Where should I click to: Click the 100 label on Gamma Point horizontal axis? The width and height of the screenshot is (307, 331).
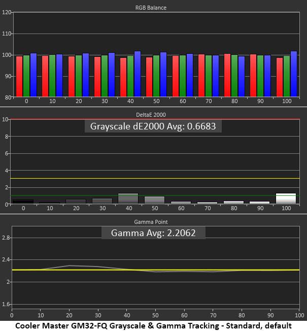pyautogui.click(x=299, y=316)
